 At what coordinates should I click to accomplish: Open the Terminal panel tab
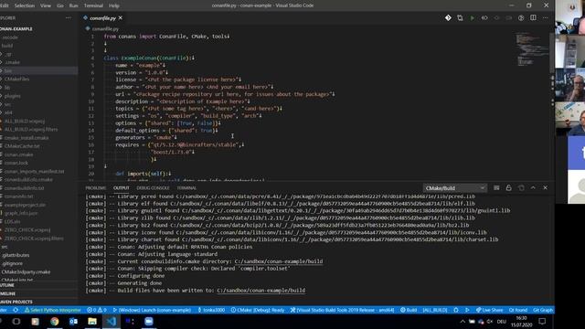(186, 188)
